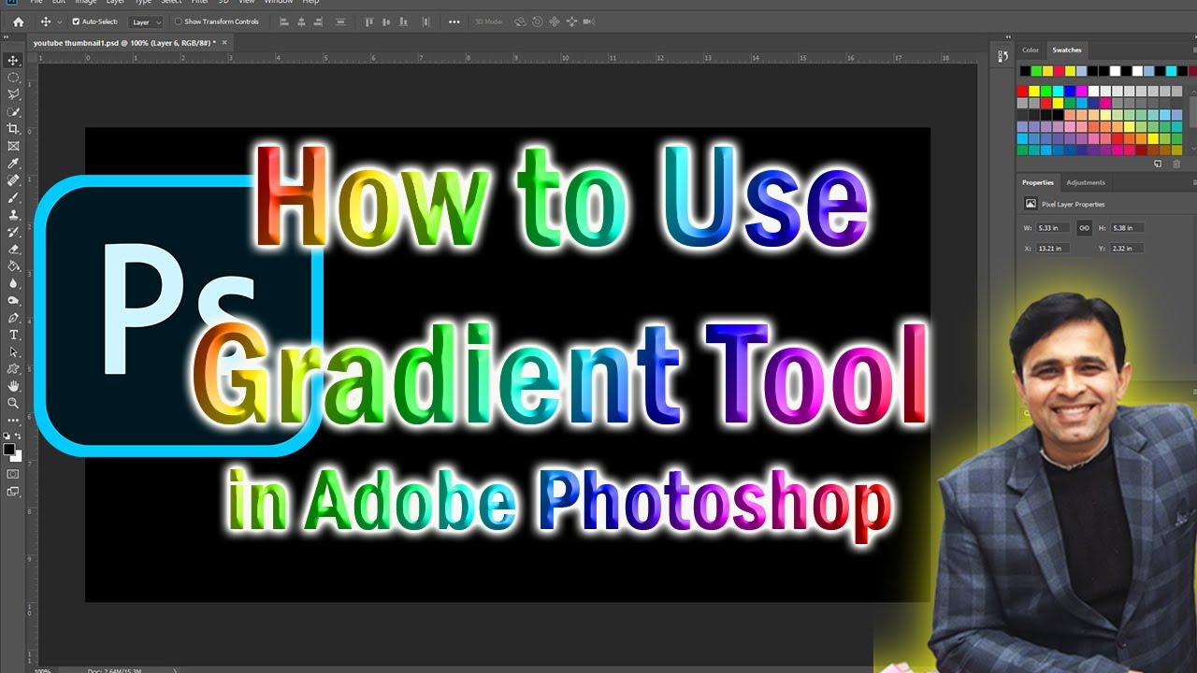Change the screen mode icon

tap(13, 491)
